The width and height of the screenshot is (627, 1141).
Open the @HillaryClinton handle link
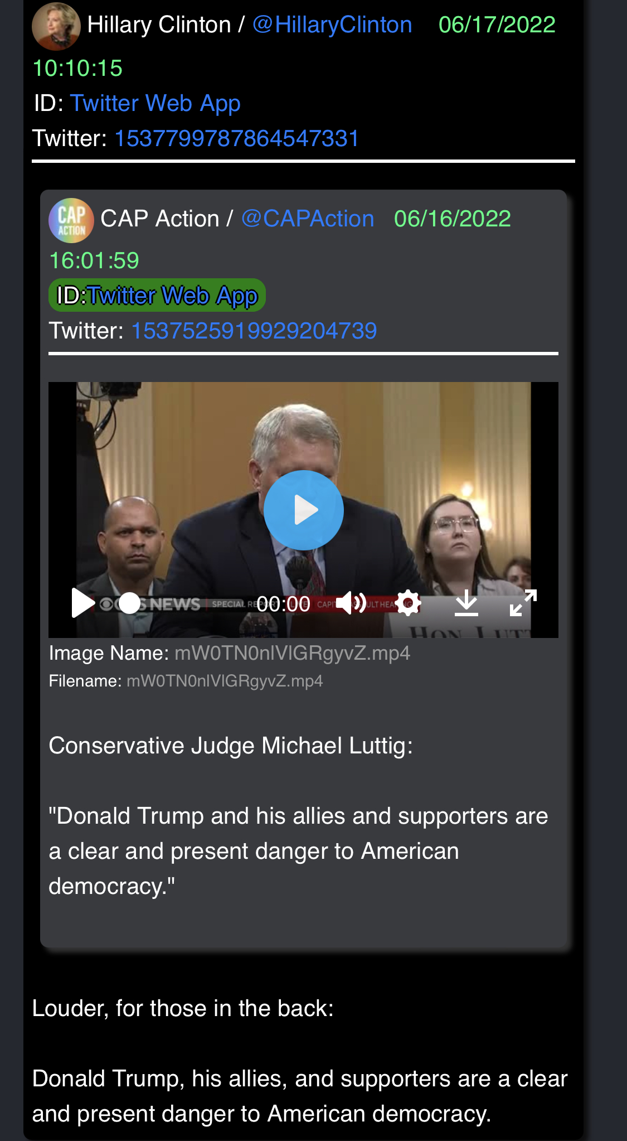tap(332, 25)
